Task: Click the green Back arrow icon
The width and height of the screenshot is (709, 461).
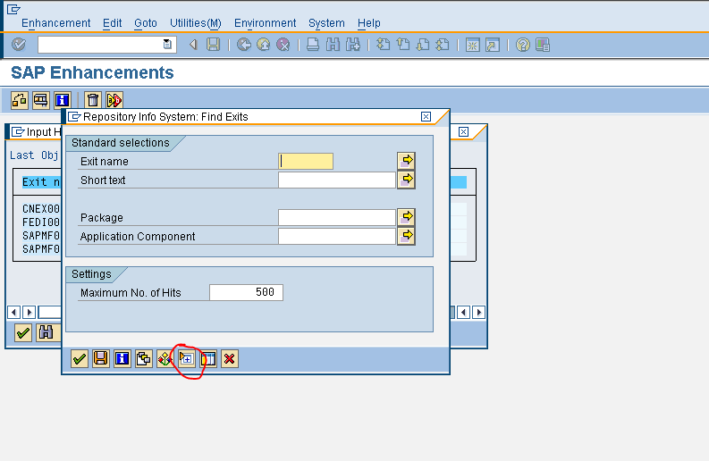Action: pos(244,45)
